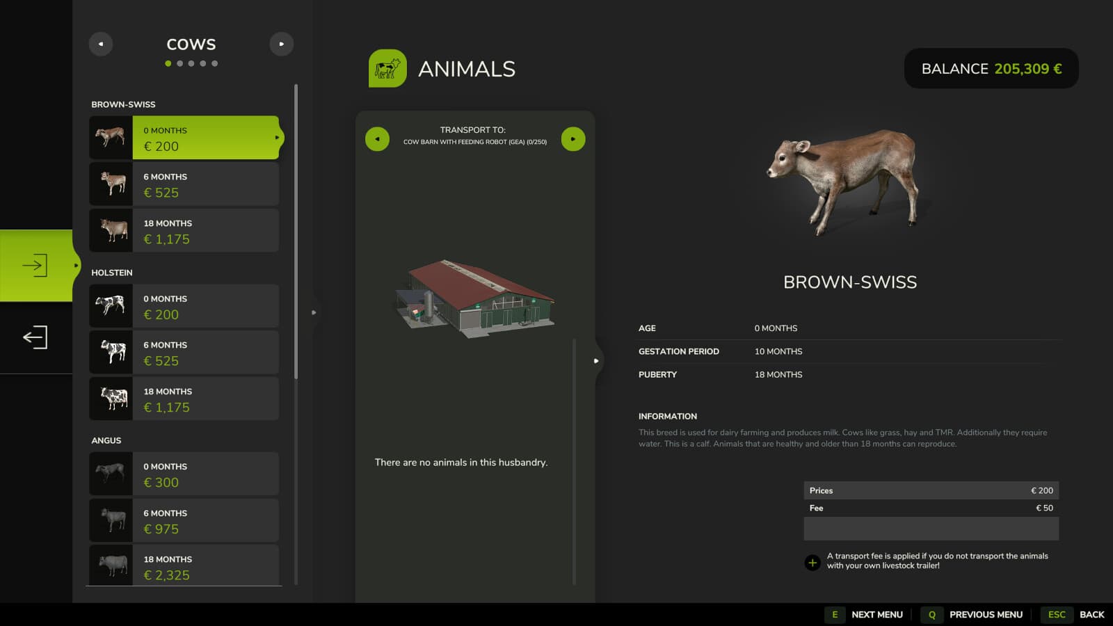Click the COWS category title
This screenshot has height=626, width=1113.
click(191, 44)
